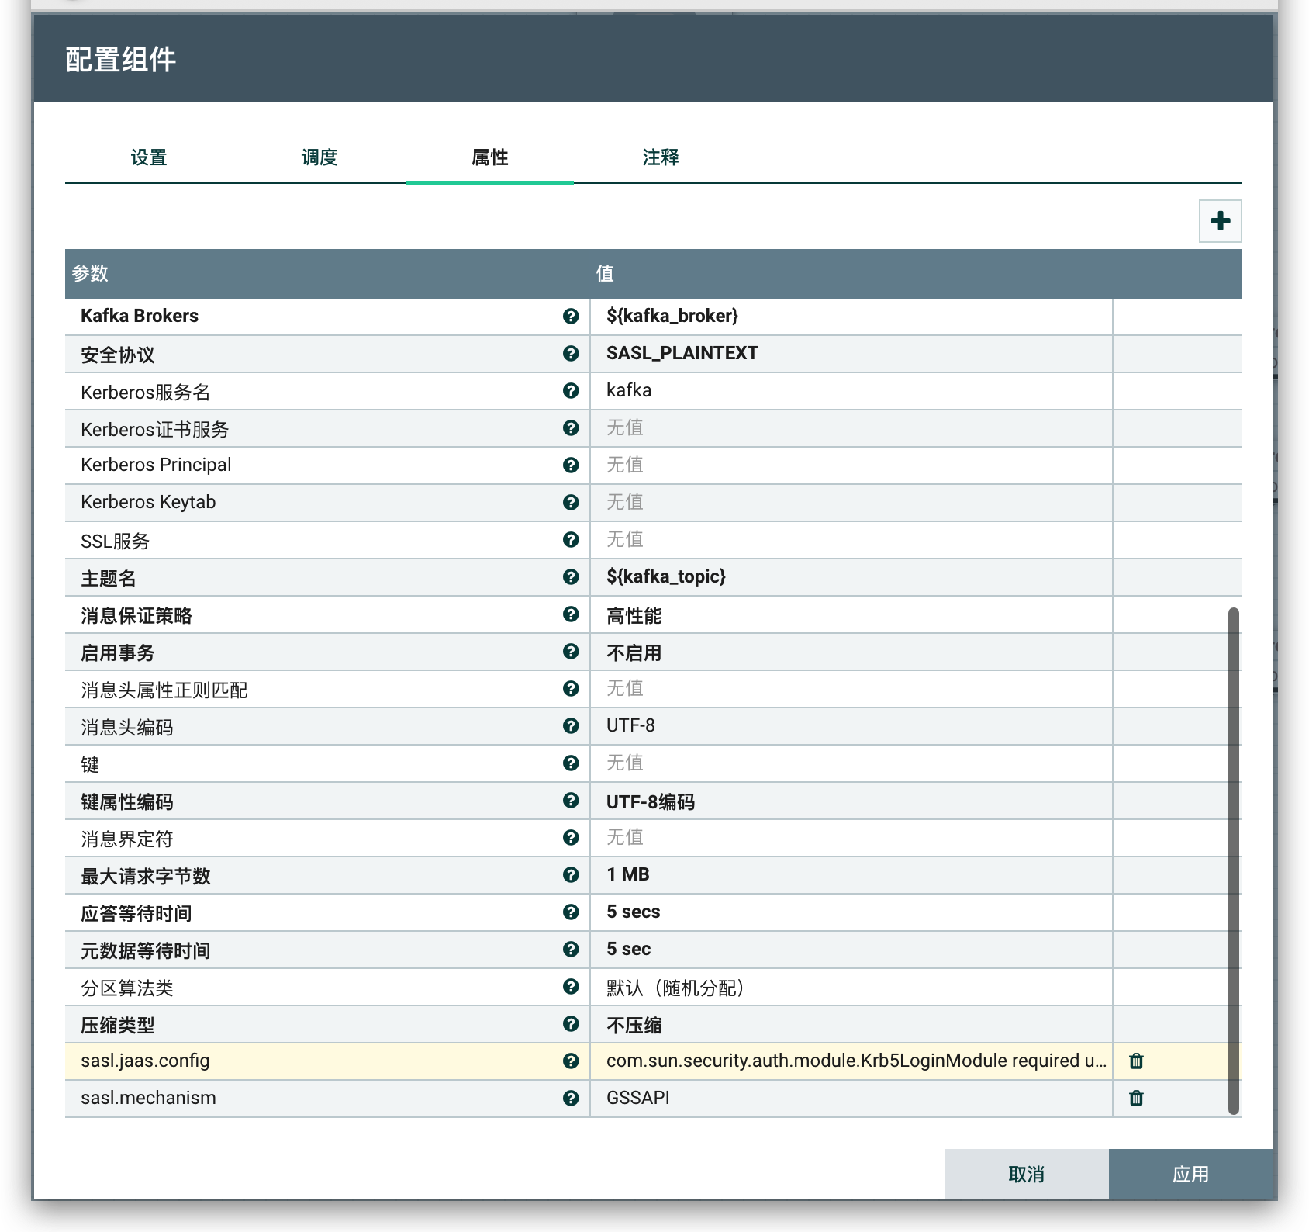Open the 调度 tab
Image resolution: width=1309 pixels, height=1232 pixels.
pos(319,157)
